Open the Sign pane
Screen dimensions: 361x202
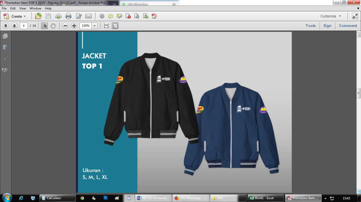327,26
